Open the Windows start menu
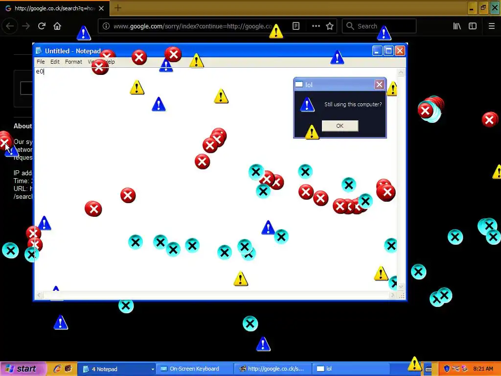This screenshot has width=501, height=376. coord(23,369)
